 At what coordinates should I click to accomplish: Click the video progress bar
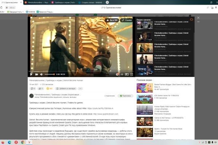pos(81,71)
